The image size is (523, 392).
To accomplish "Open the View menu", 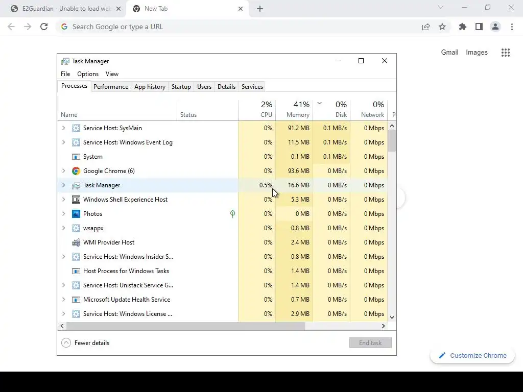I will 112,74.
